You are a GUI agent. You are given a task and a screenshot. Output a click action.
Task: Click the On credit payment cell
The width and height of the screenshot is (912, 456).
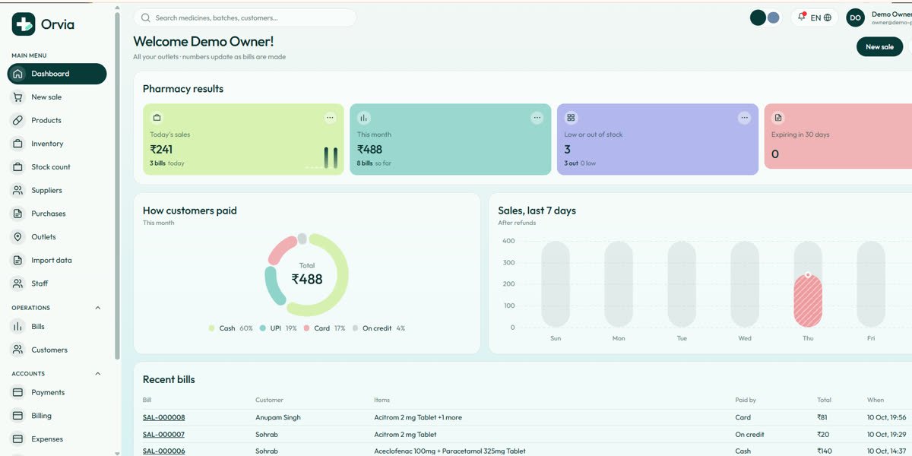(x=750, y=435)
